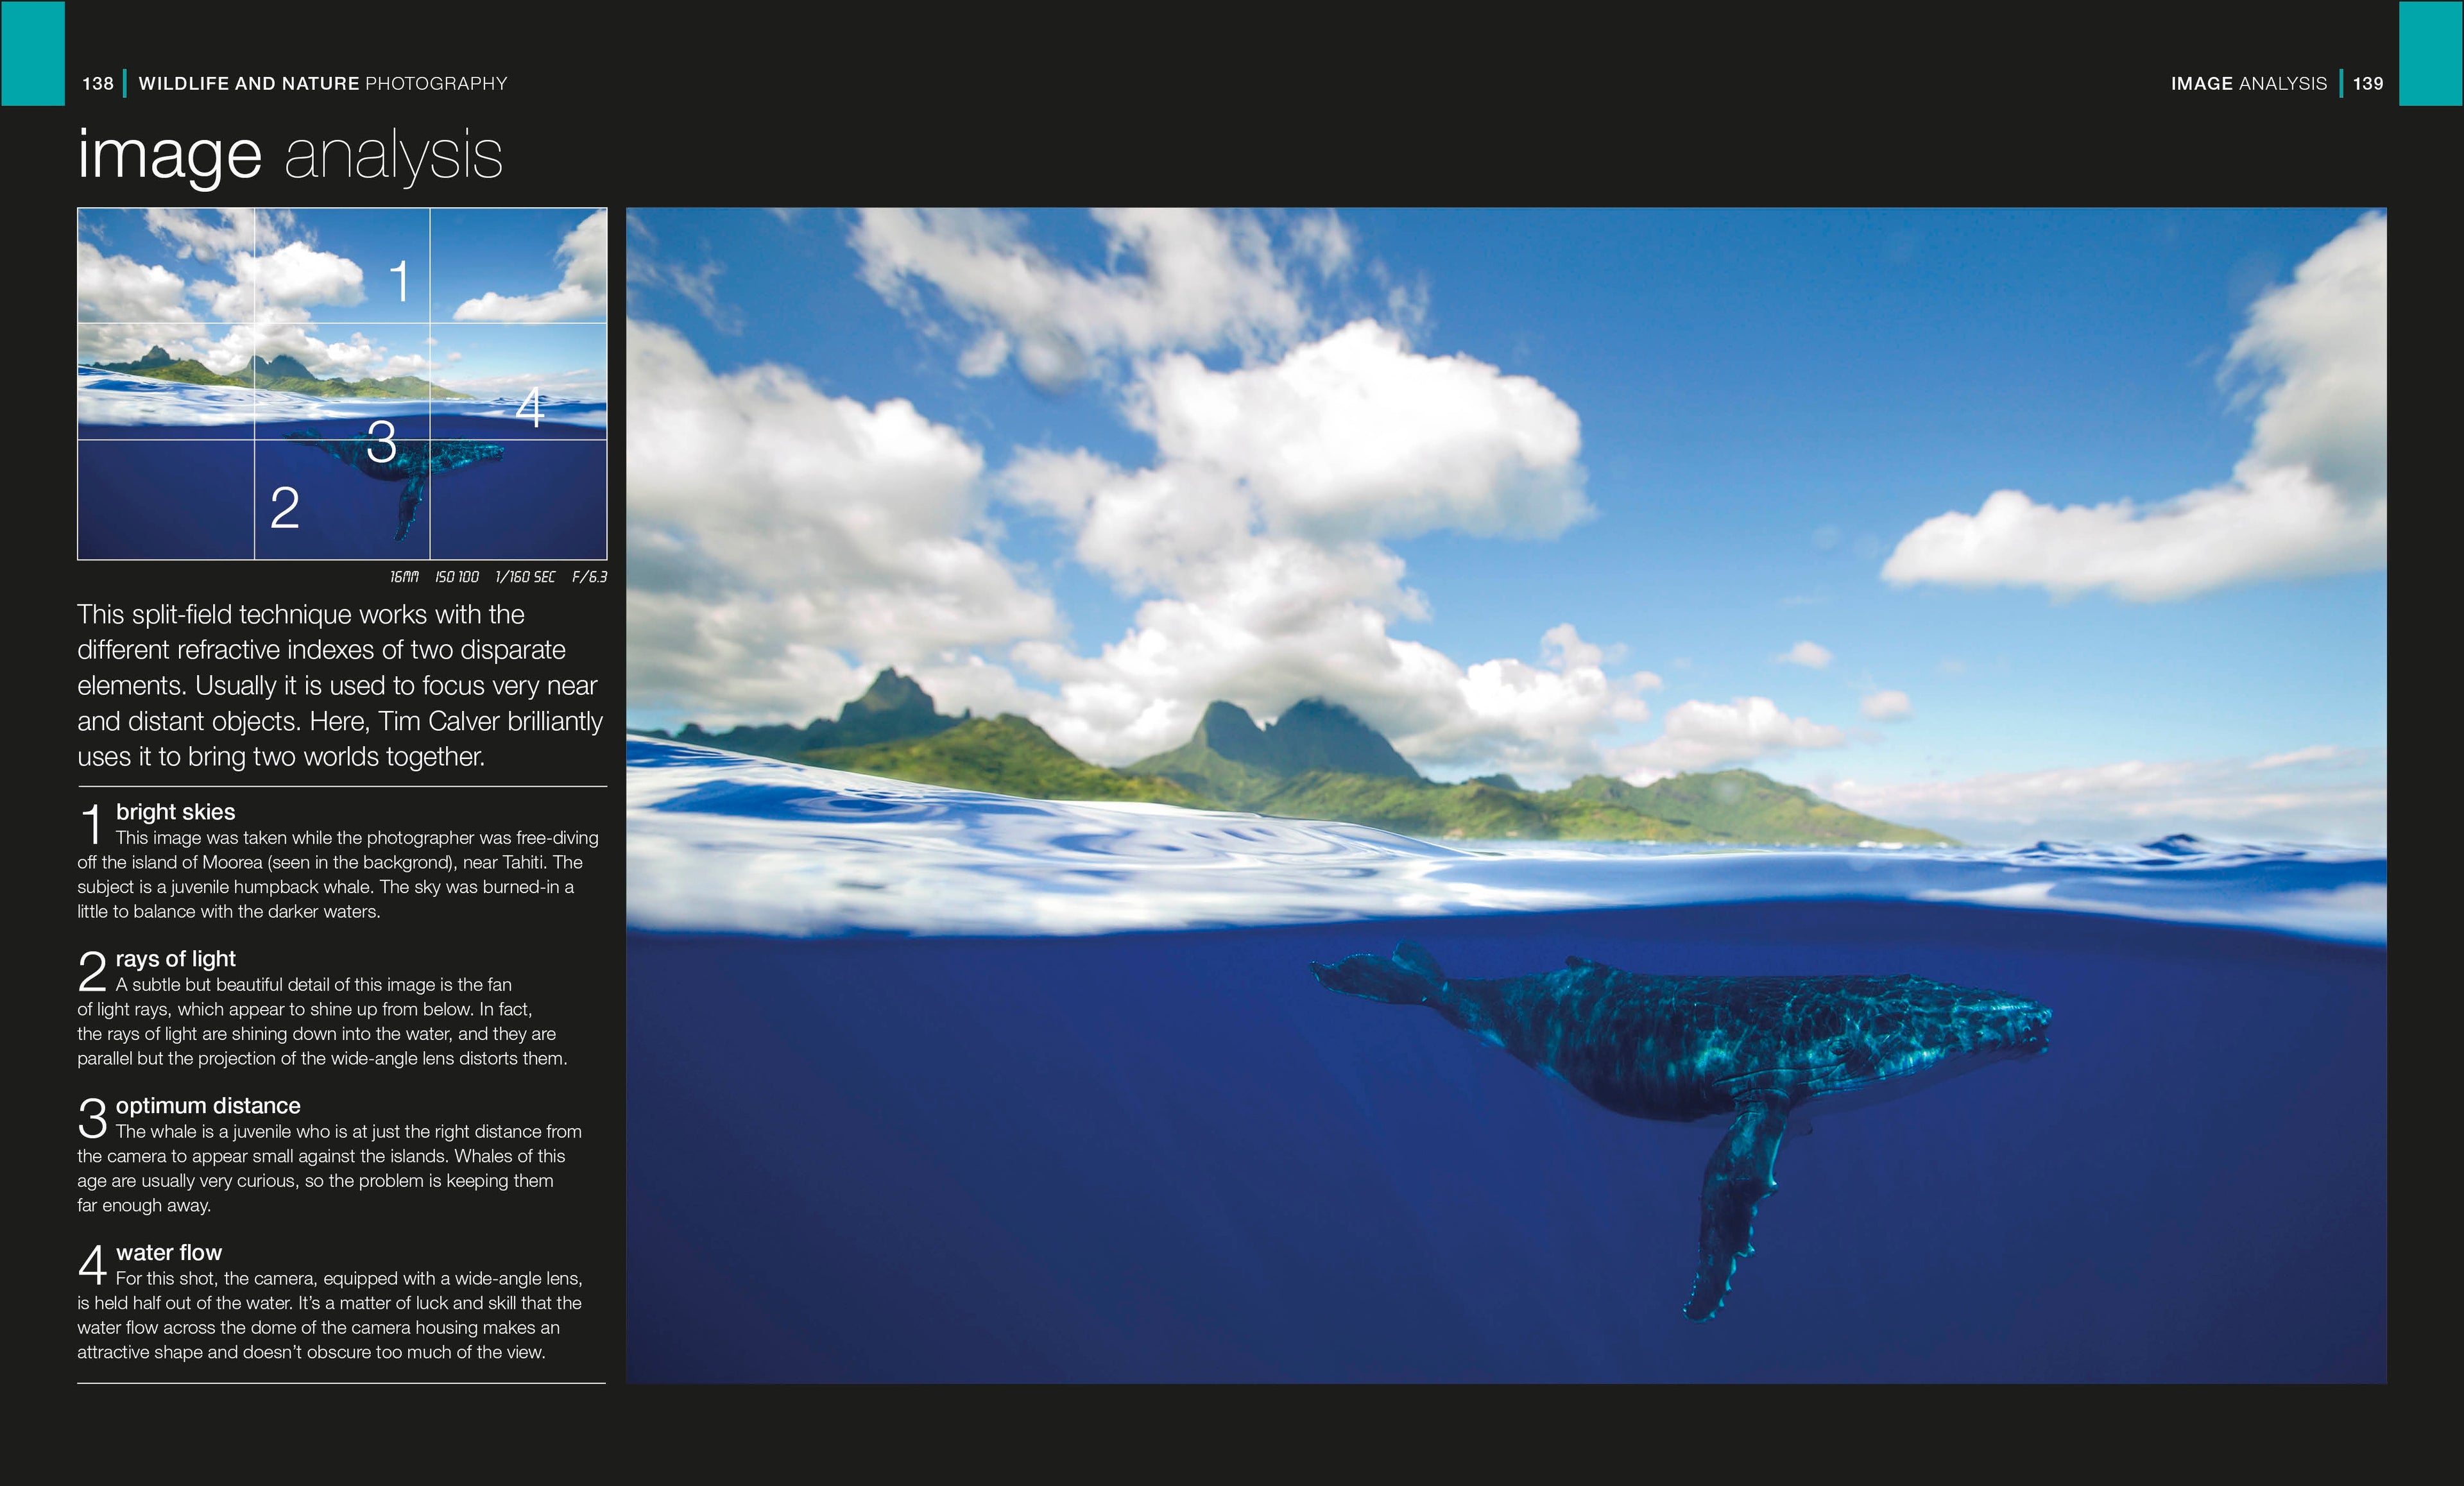This screenshot has height=1486, width=2464.
Task: Click the teal tab at top-left corner
Action: 32,52
